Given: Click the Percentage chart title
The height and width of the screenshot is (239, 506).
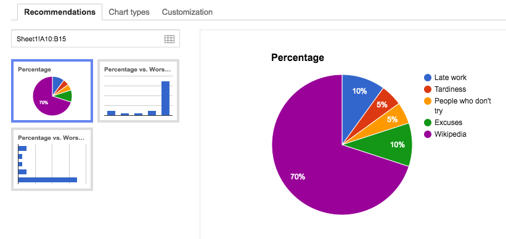Looking at the screenshot, I should click(298, 58).
